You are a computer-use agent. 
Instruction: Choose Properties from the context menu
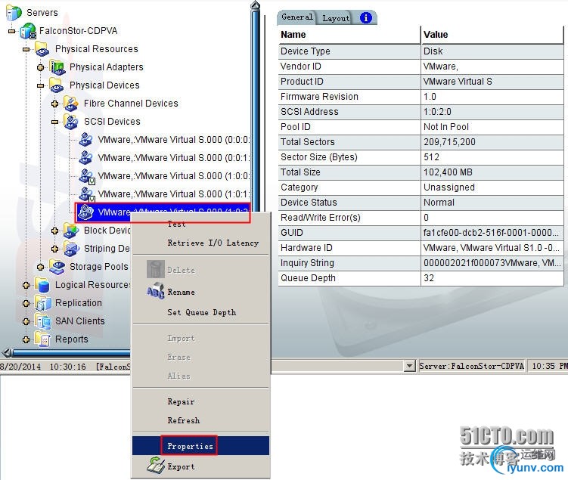[200, 446]
